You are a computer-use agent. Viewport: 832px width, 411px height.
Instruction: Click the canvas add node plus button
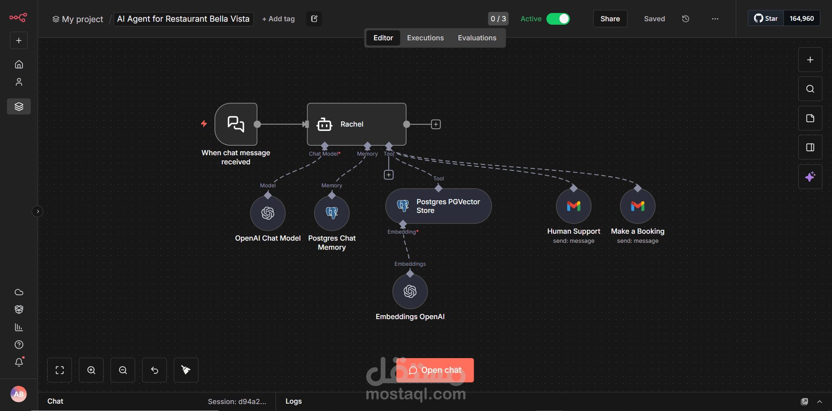tap(810, 60)
